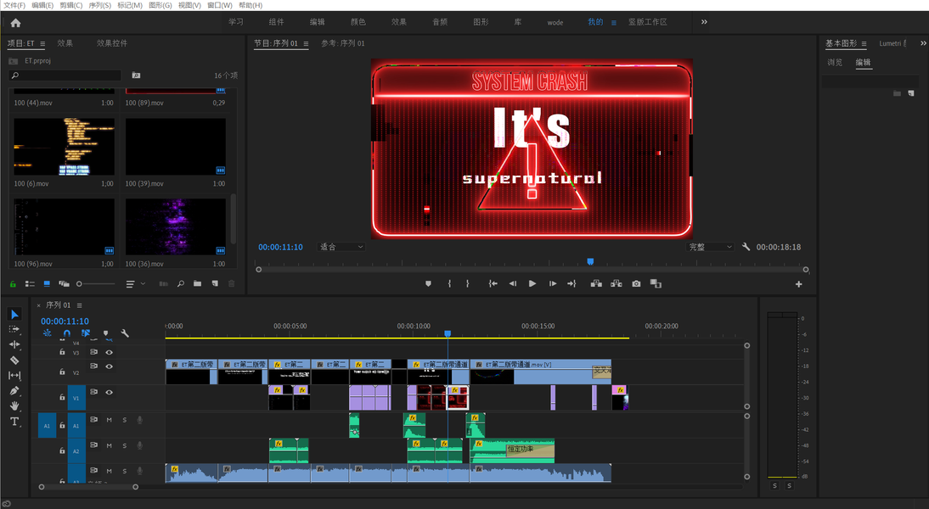
Task: Step back one frame
Action: tap(513, 284)
